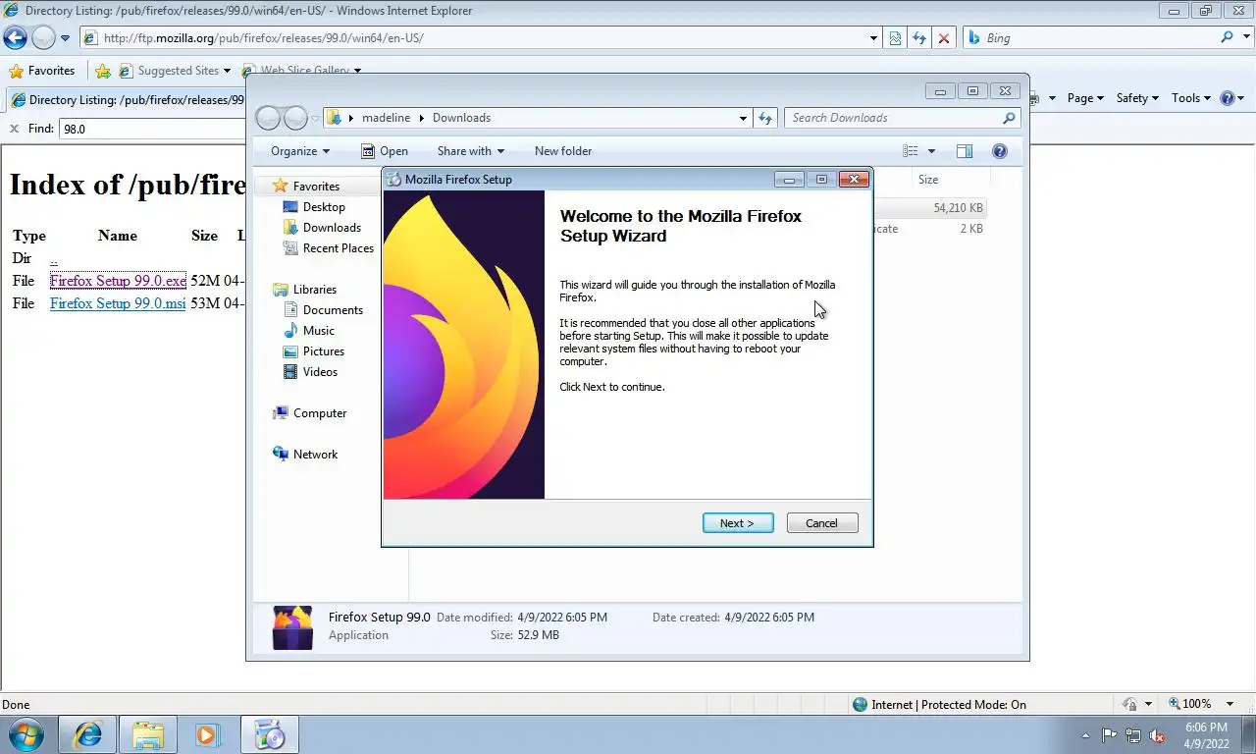
Task: Open the Firefox Setup 99.0.msi link
Action: click(118, 303)
